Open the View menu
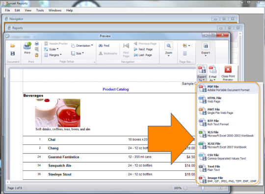Screen dimensions: 265x194 28,10
